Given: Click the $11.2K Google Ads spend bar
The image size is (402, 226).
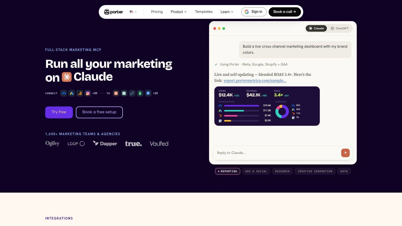Looking at the screenshot, I should [x=241, y=111].
